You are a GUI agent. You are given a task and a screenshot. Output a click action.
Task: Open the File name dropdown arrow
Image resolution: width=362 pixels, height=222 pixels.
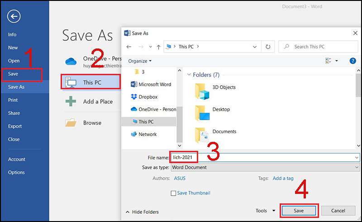click(x=357, y=158)
